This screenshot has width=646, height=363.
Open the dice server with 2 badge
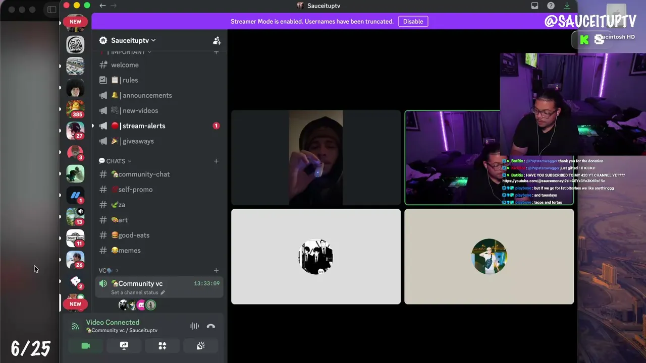tap(75, 281)
